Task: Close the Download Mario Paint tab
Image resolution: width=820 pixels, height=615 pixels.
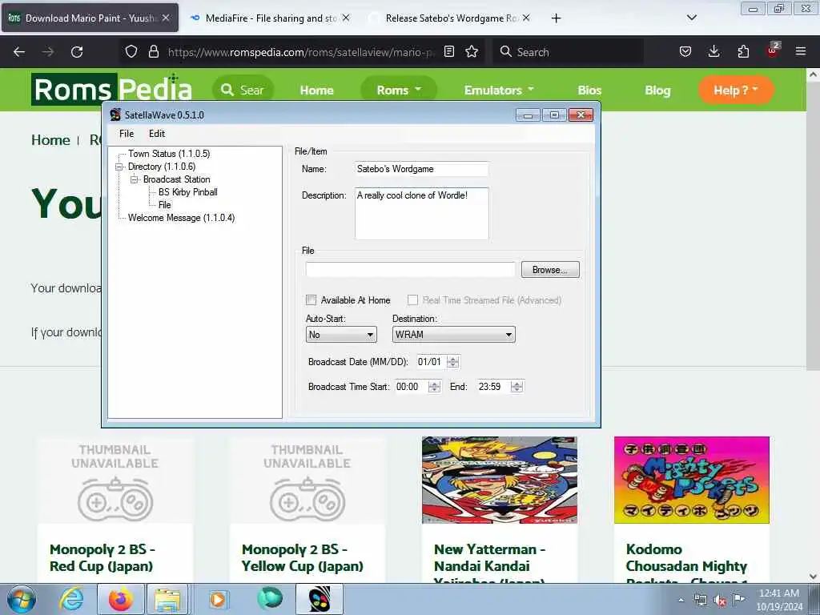Action: [x=166, y=18]
